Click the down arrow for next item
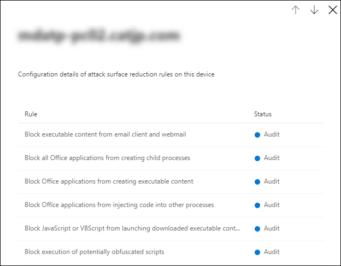Screen dimensions: 341x266 click(x=314, y=10)
